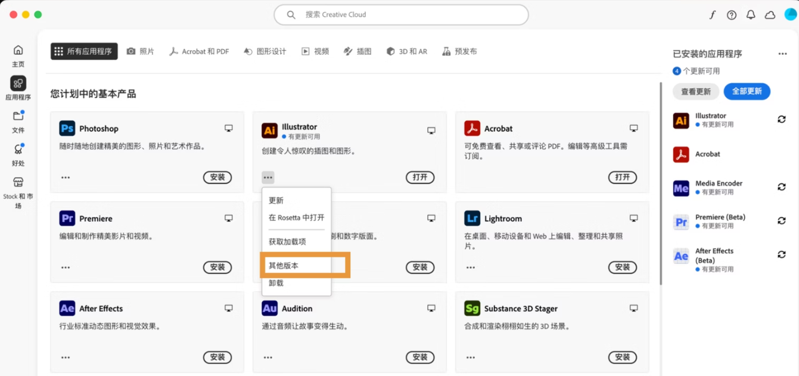
Task: Click the Photoshop app icon
Action: pos(67,128)
